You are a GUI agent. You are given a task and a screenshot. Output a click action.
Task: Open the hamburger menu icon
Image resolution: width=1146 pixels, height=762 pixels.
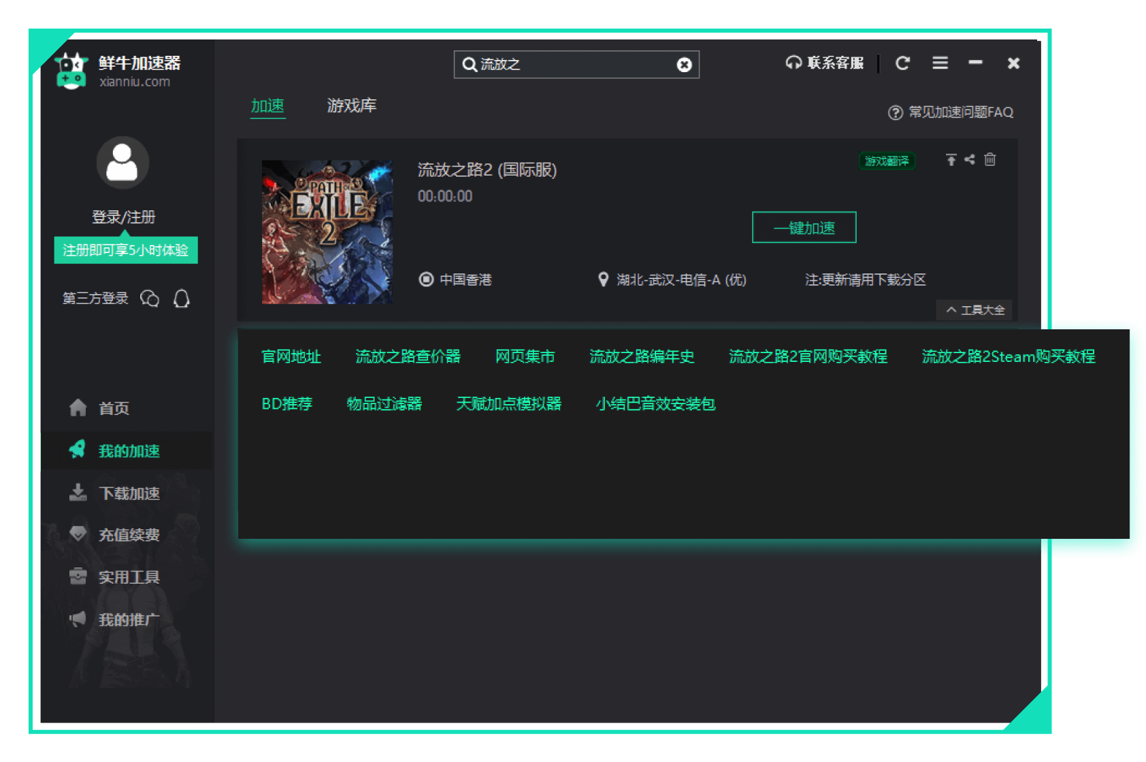click(940, 63)
